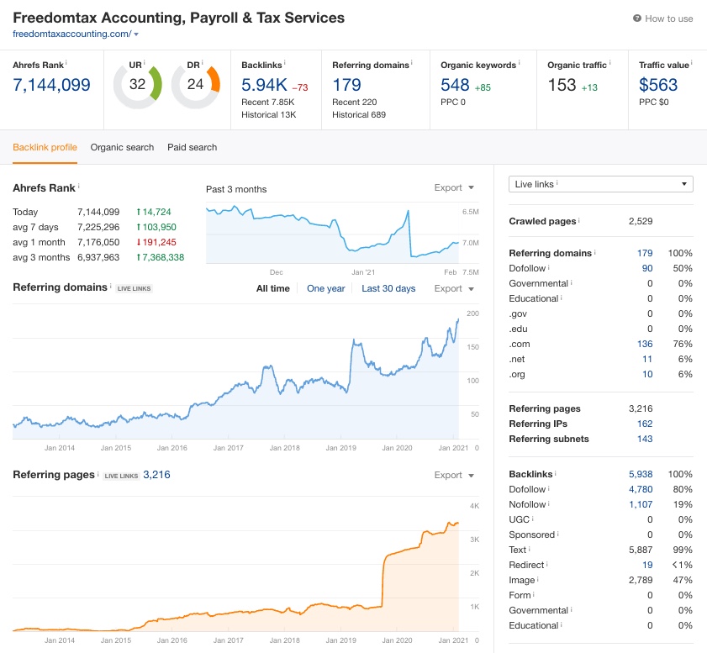Click the info icon beside Organic keywords
Image resolution: width=707 pixels, height=653 pixels.
point(519,62)
